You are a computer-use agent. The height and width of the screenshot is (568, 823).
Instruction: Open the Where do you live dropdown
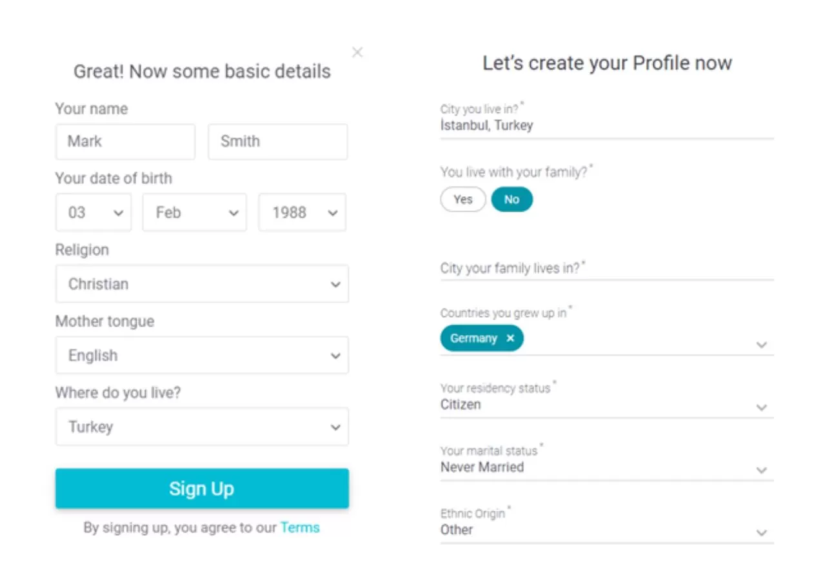pos(202,427)
